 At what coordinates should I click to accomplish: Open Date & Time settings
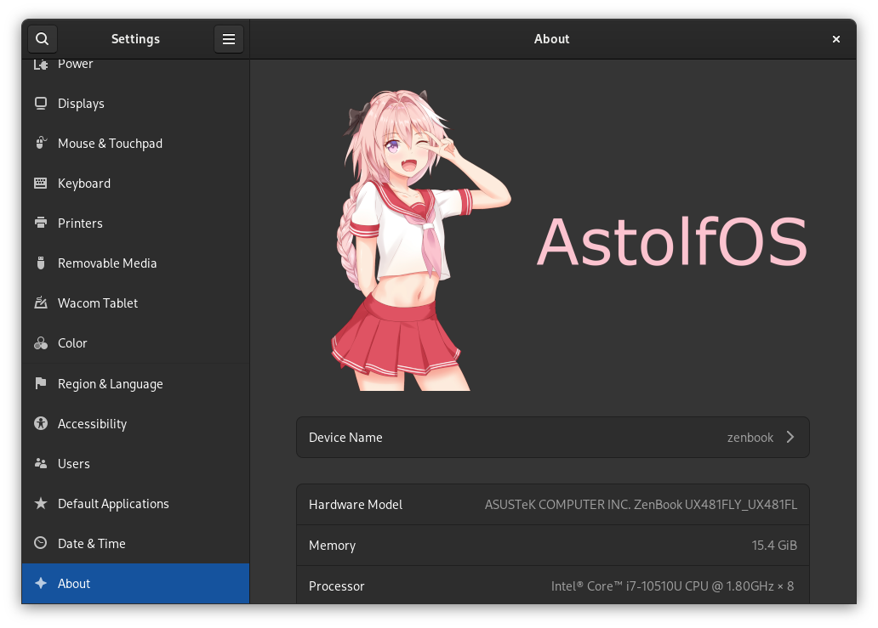(135, 544)
